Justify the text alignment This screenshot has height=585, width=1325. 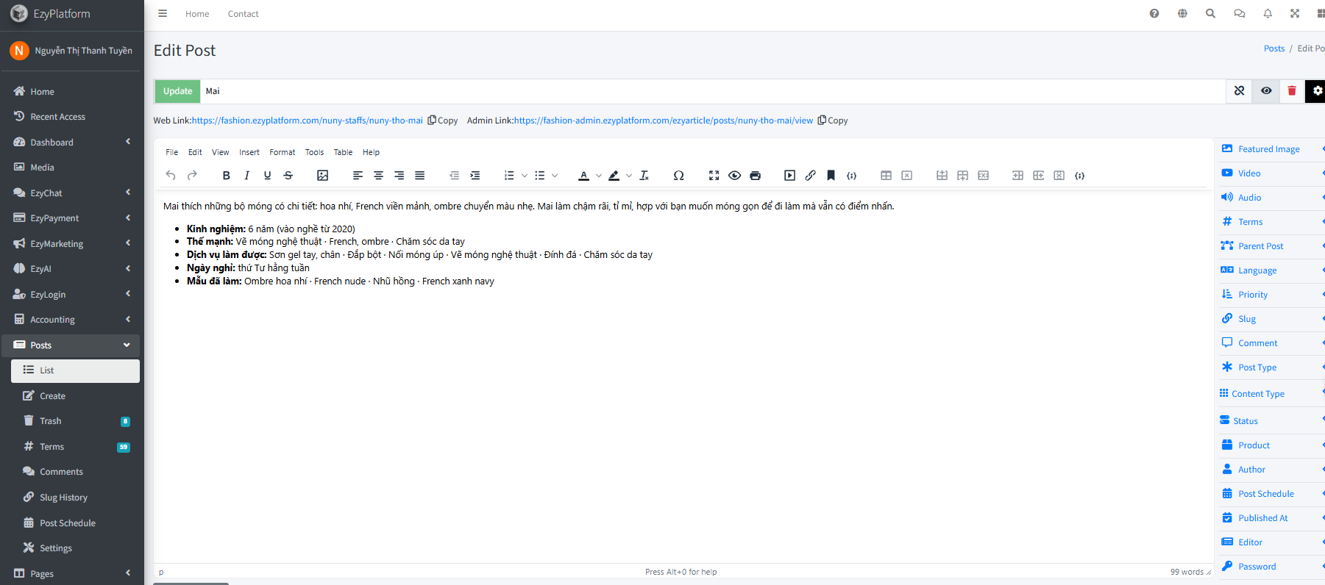pos(419,176)
